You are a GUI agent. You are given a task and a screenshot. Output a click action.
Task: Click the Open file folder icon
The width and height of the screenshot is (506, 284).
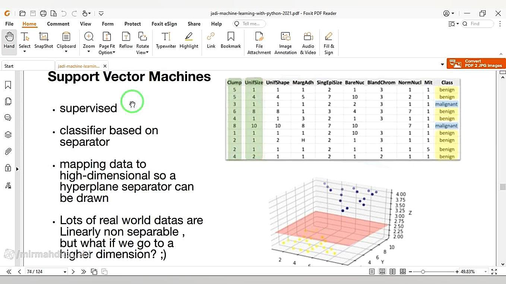pos(22,13)
